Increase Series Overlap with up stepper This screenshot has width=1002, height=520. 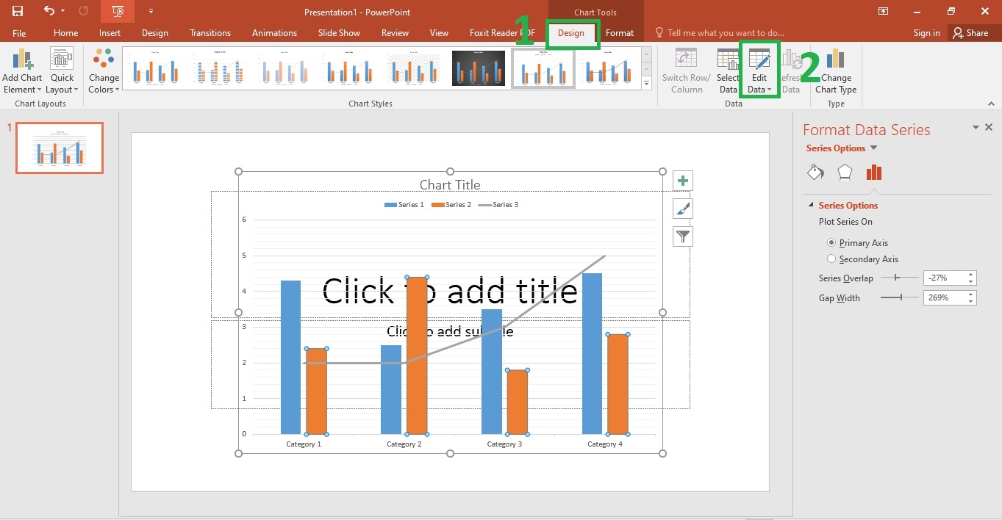(971, 275)
